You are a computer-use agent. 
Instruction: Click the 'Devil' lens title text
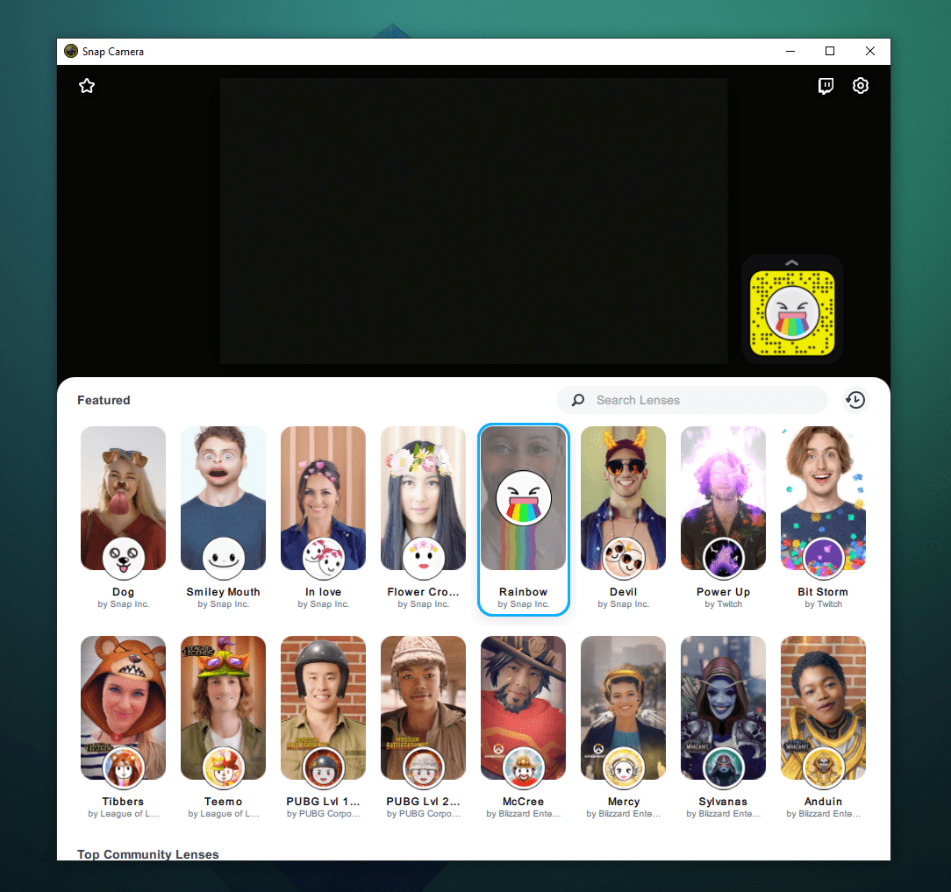coord(624,592)
